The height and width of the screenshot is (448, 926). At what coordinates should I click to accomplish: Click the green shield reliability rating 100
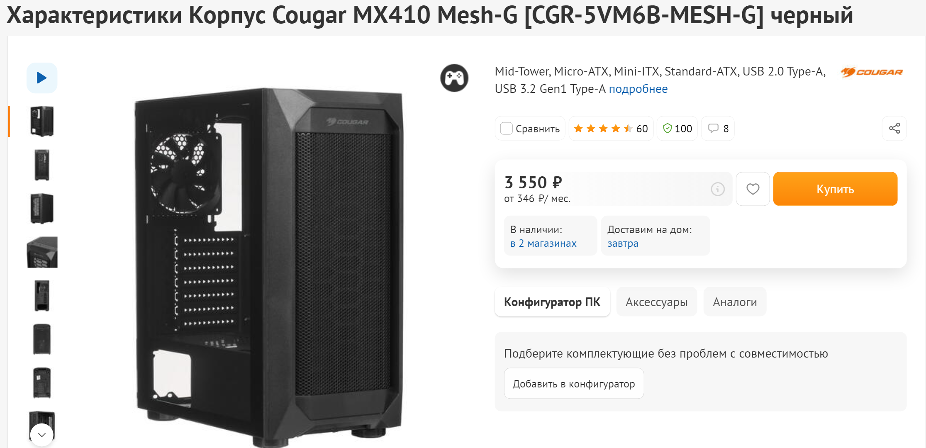tap(677, 129)
